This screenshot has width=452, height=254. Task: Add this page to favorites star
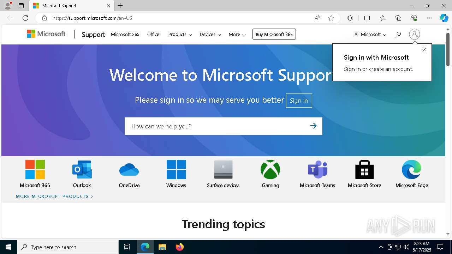click(331, 18)
